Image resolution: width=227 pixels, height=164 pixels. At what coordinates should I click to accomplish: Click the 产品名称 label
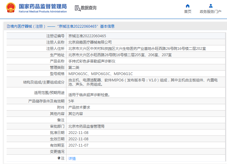tap(57, 61)
